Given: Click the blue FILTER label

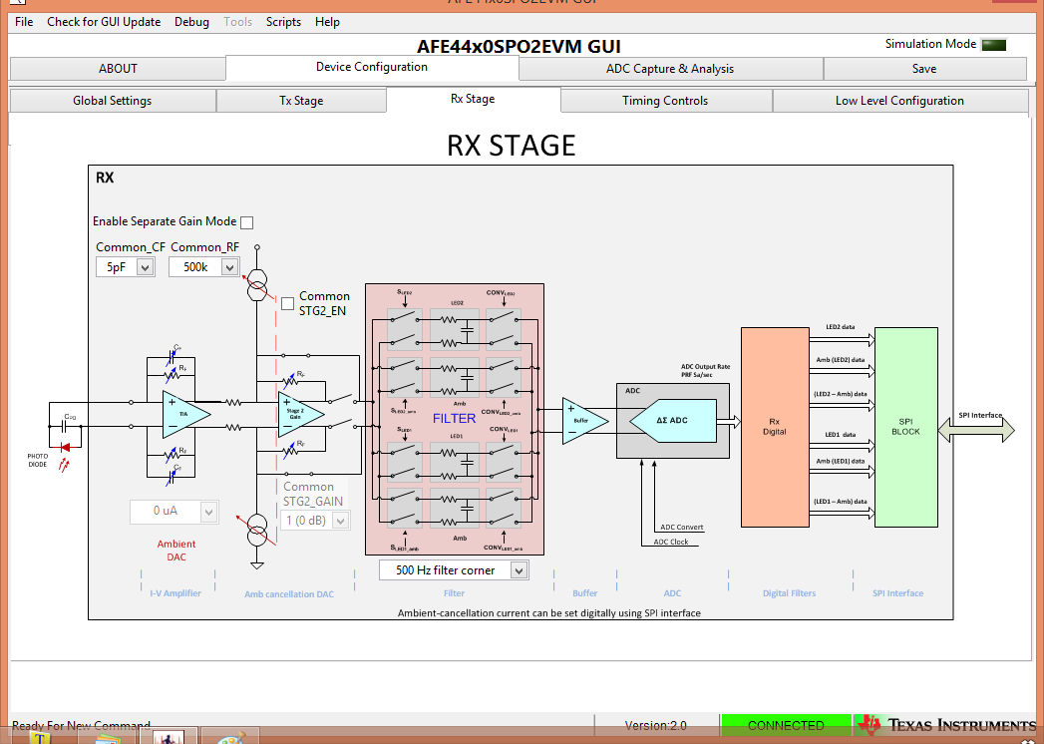Looking at the screenshot, I should tap(454, 418).
